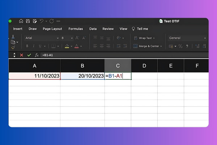Align text left
Image resolution: width=217 pixels, height=145 pixels.
[95, 46]
